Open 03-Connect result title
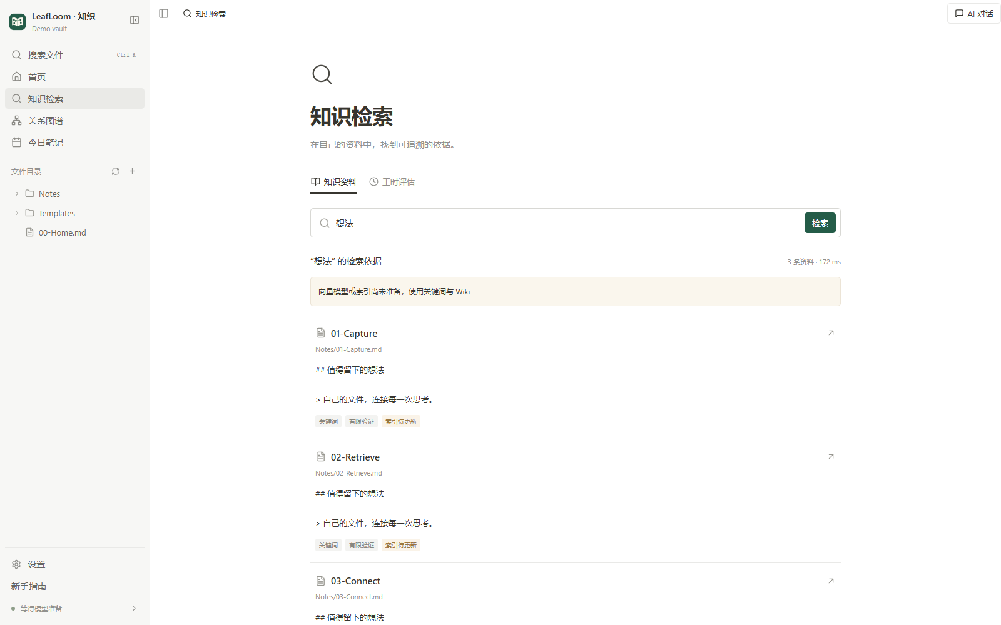Screen dimensions: 1001x625 click(355, 581)
